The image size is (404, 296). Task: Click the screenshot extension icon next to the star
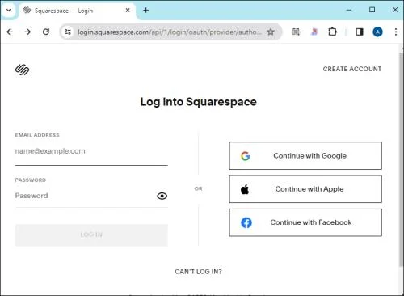(296, 32)
